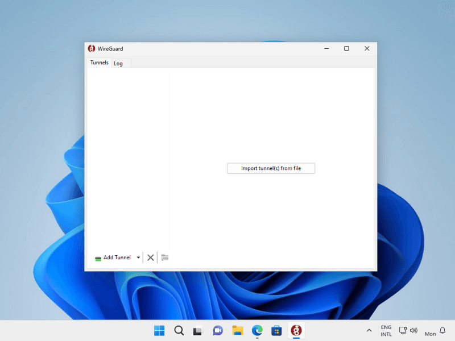Maximize the WireGuard window
455x341 pixels.
pyautogui.click(x=346, y=49)
